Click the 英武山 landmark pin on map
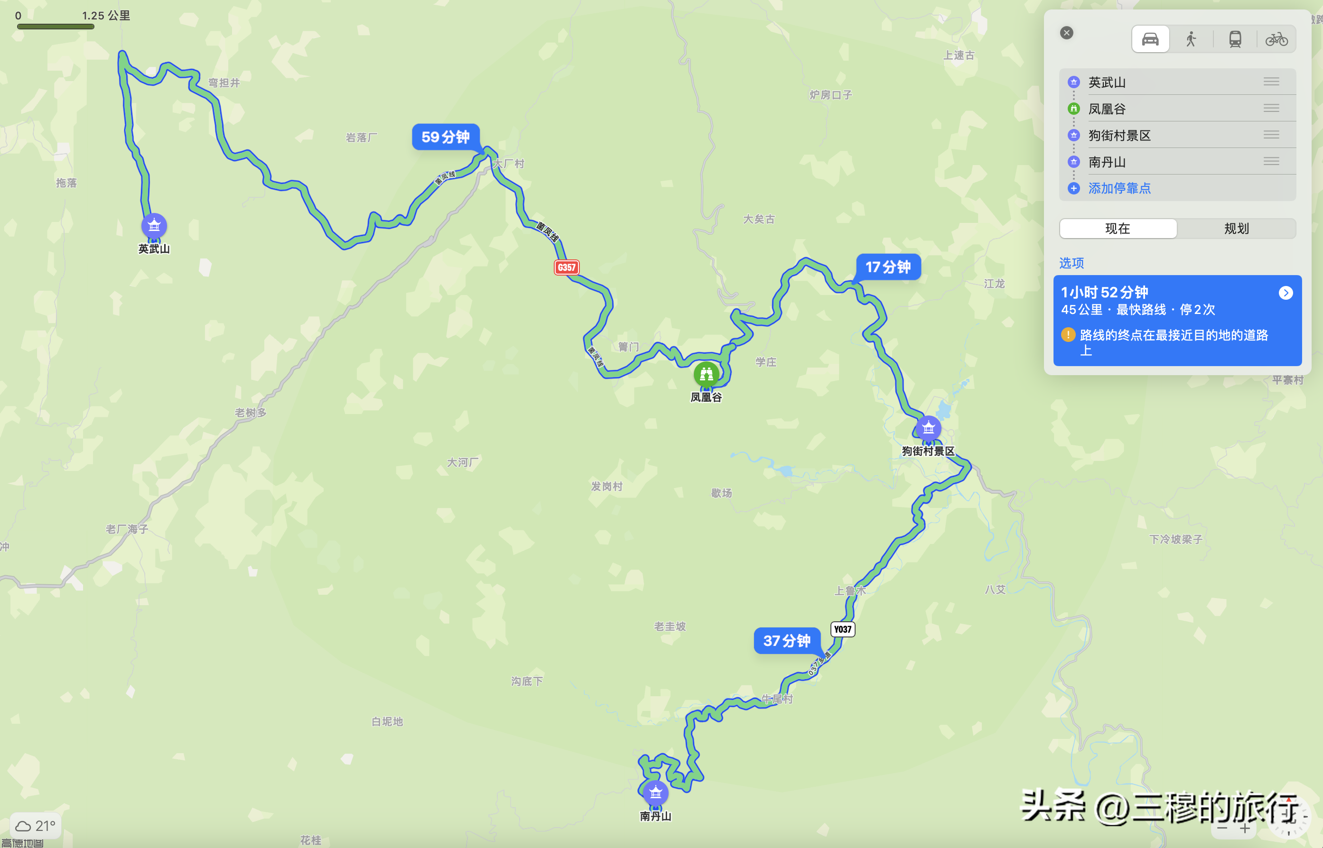The width and height of the screenshot is (1323, 848). [x=154, y=226]
